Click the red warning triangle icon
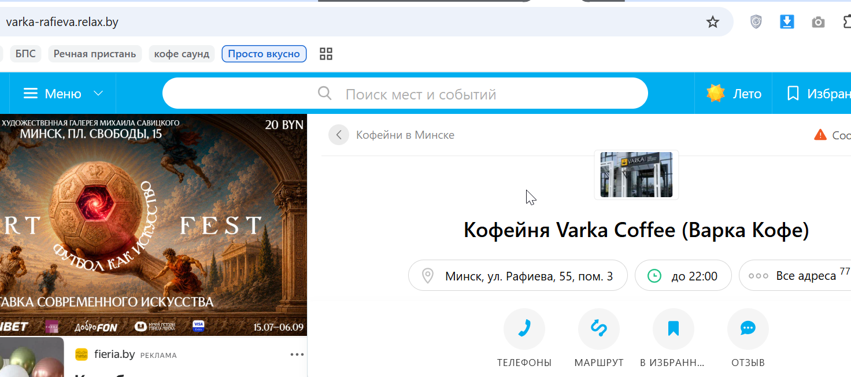The height and width of the screenshot is (377, 851). pyautogui.click(x=820, y=135)
